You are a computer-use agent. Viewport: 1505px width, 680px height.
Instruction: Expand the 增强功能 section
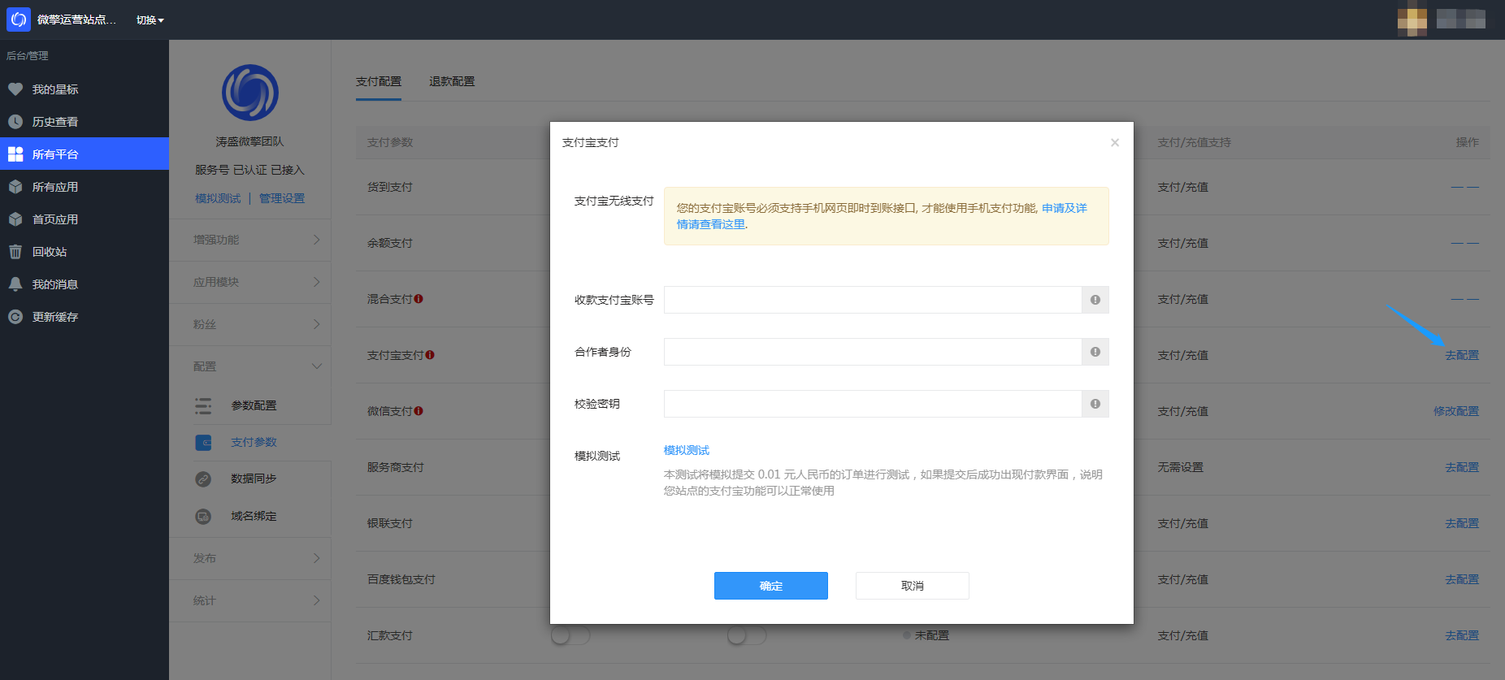pos(250,240)
